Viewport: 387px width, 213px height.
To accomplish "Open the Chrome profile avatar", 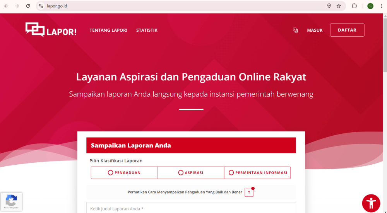I will tap(370, 6).
